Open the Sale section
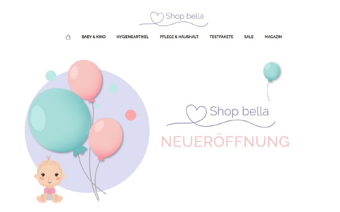This screenshot has width=340, height=212. click(249, 37)
